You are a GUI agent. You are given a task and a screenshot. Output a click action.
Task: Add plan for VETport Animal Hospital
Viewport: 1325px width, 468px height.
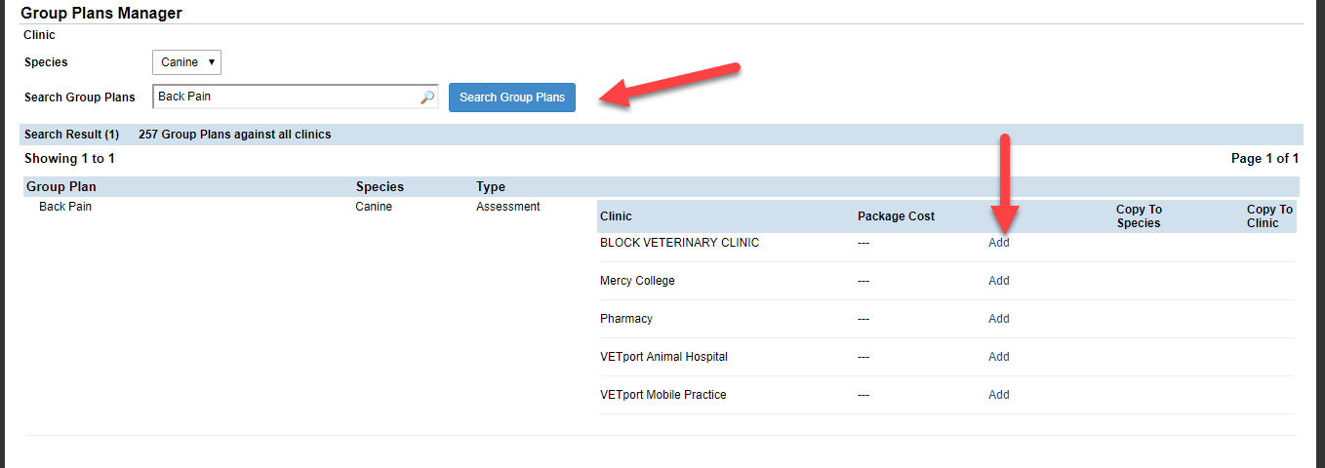(998, 357)
